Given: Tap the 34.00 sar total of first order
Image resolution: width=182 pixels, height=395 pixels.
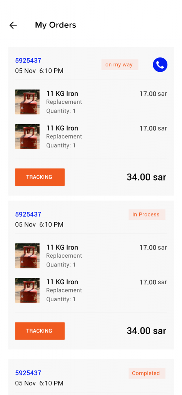Looking at the screenshot, I should point(147,177).
